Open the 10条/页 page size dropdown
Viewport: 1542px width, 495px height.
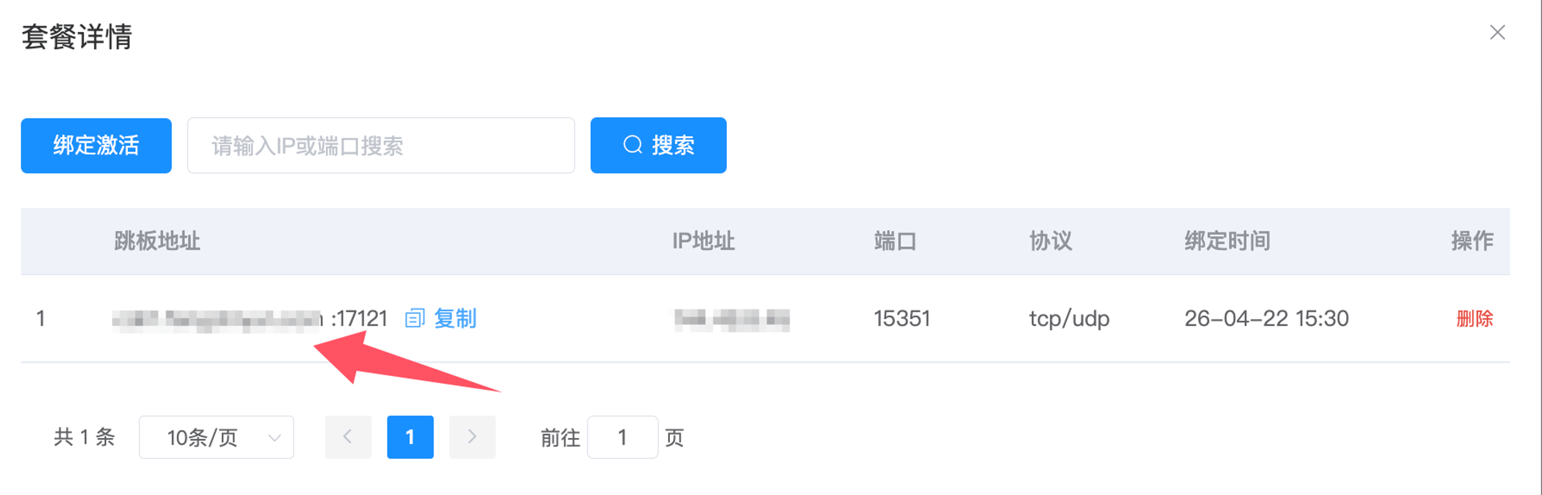[216, 437]
